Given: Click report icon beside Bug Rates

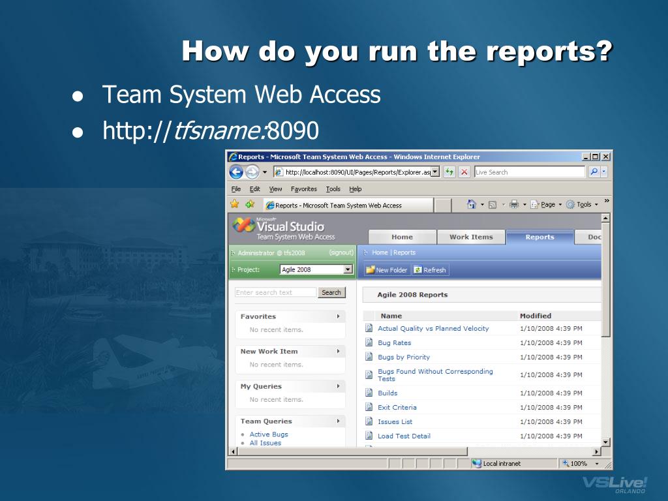Looking at the screenshot, I should point(369,342).
